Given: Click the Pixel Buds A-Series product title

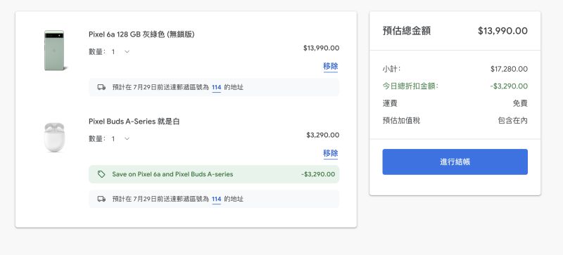Looking at the screenshot, I should click(134, 122).
